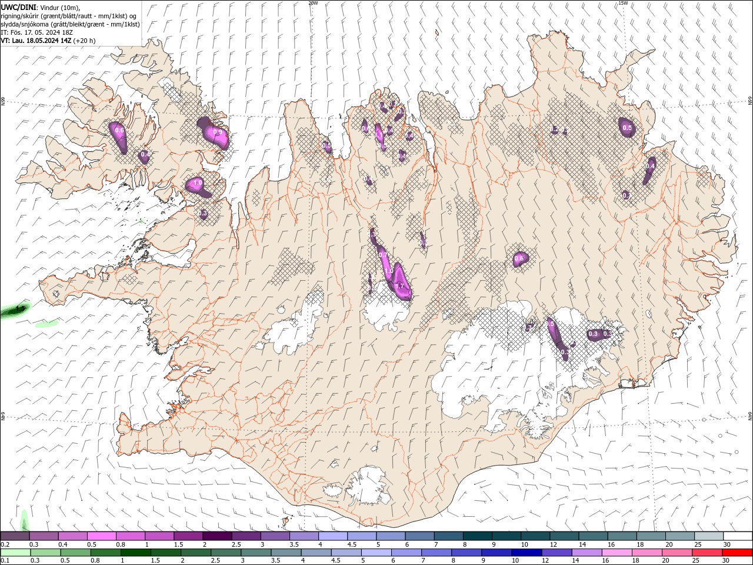The width and height of the screenshot is (753, 565).
Task: Click the 18 pink rain legend swatch
Action: [x=647, y=553]
